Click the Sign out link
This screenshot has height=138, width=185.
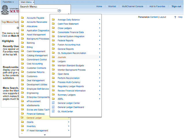(176, 6)
